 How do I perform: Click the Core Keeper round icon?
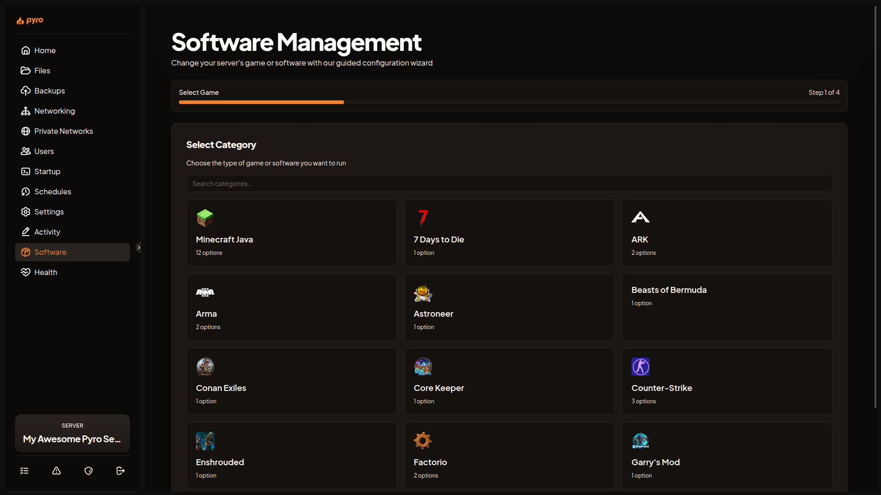(x=423, y=367)
